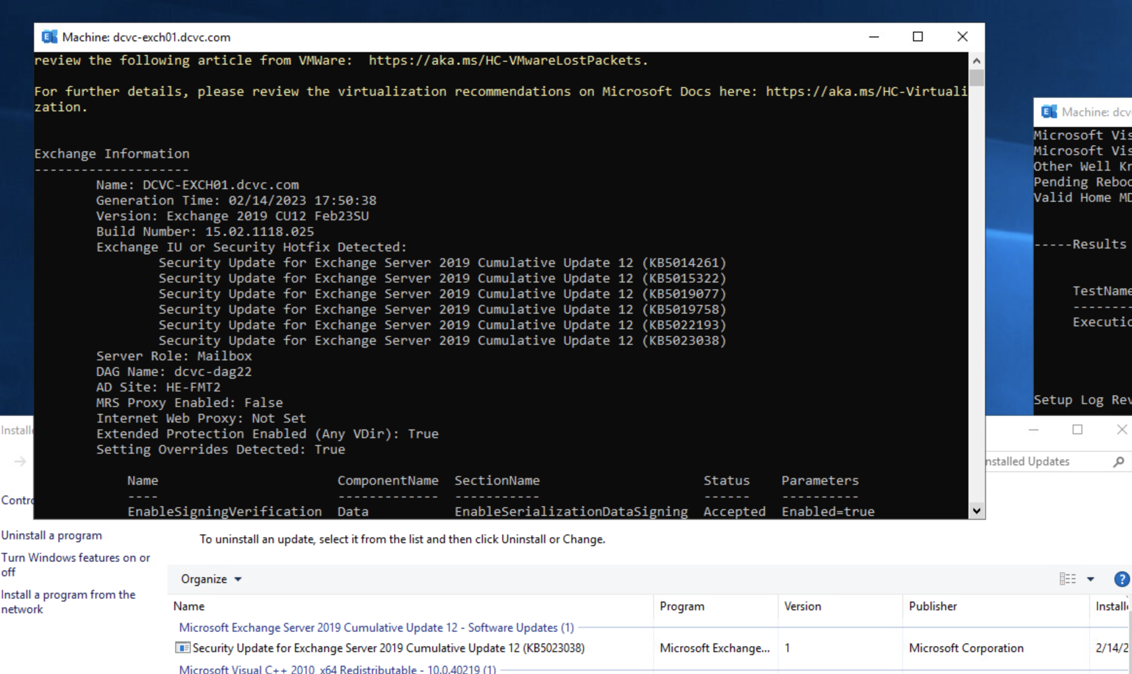Sort by the Publisher column header

tap(932, 606)
